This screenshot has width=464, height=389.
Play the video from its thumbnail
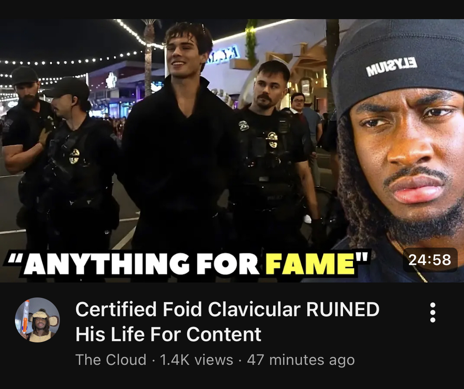pyautogui.click(x=232, y=151)
